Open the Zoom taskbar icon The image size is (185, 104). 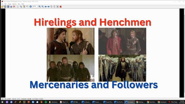[33, 102]
